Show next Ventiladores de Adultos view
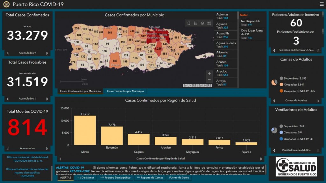The image size is (326, 183). 318,150
